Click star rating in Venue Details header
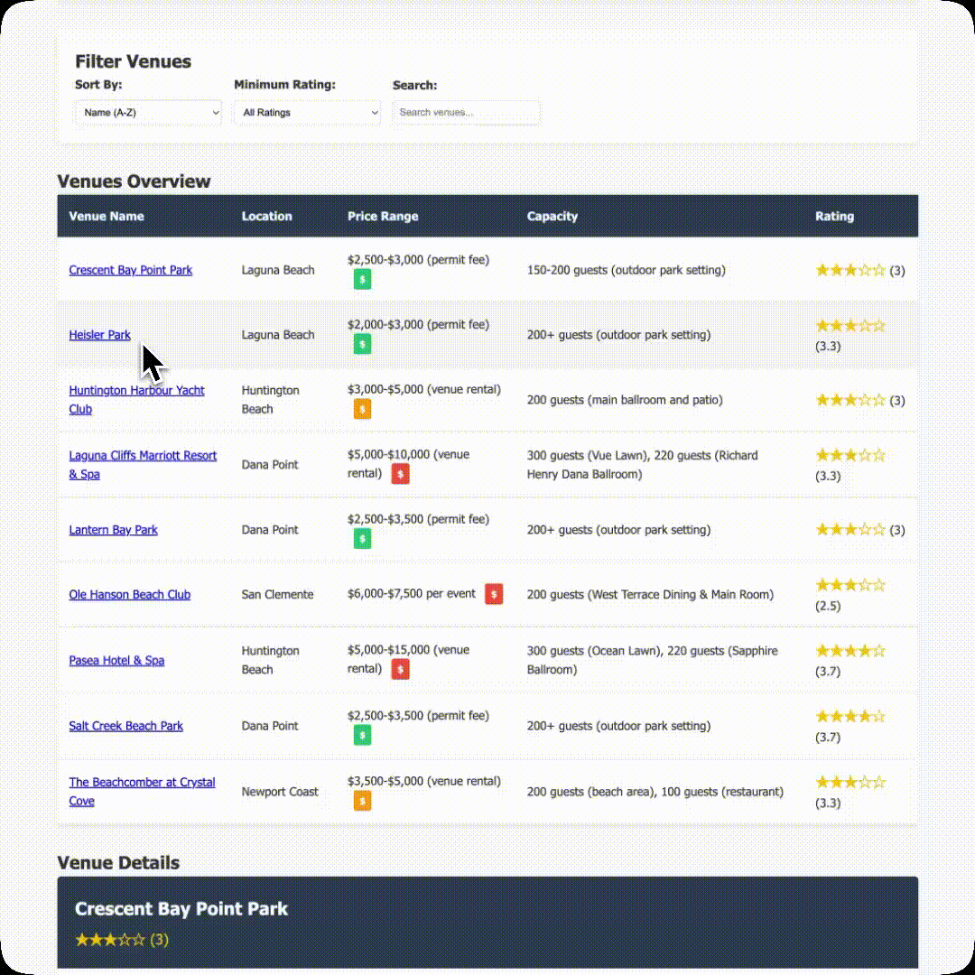975x975 pixels. (x=110, y=940)
